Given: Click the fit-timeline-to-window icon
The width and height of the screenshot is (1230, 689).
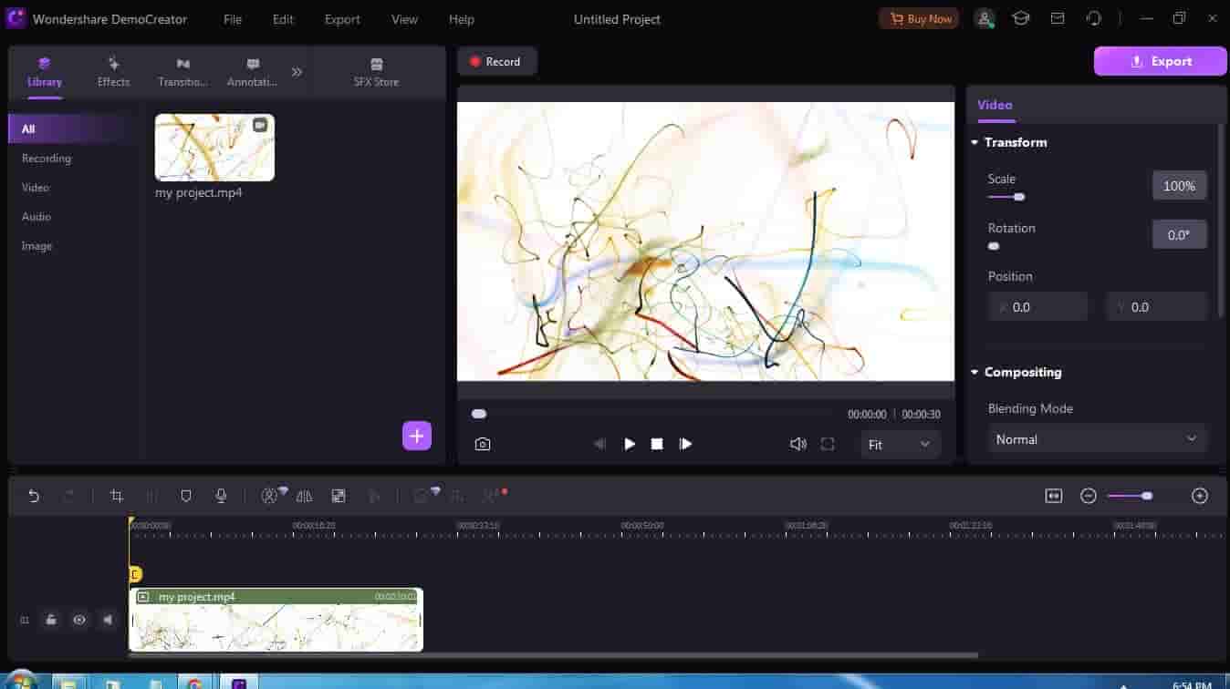Looking at the screenshot, I should pyautogui.click(x=1053, y=496).
